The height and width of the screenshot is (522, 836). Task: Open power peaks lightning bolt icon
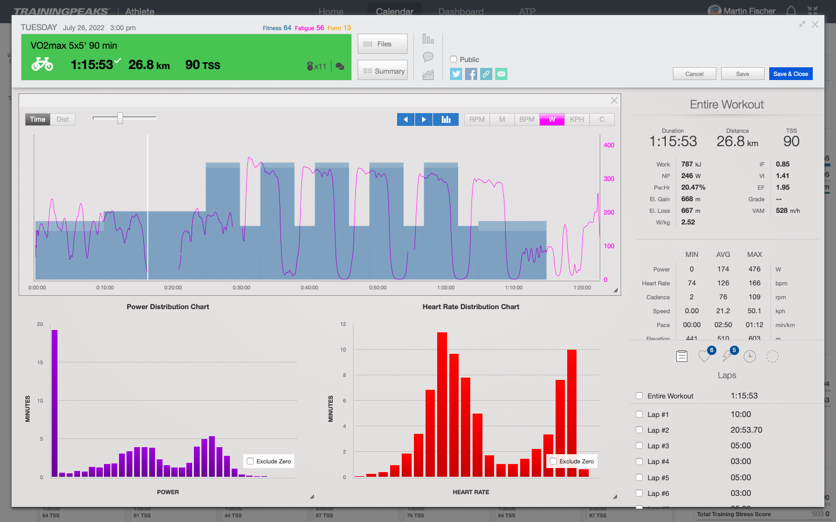coord(727,356)
